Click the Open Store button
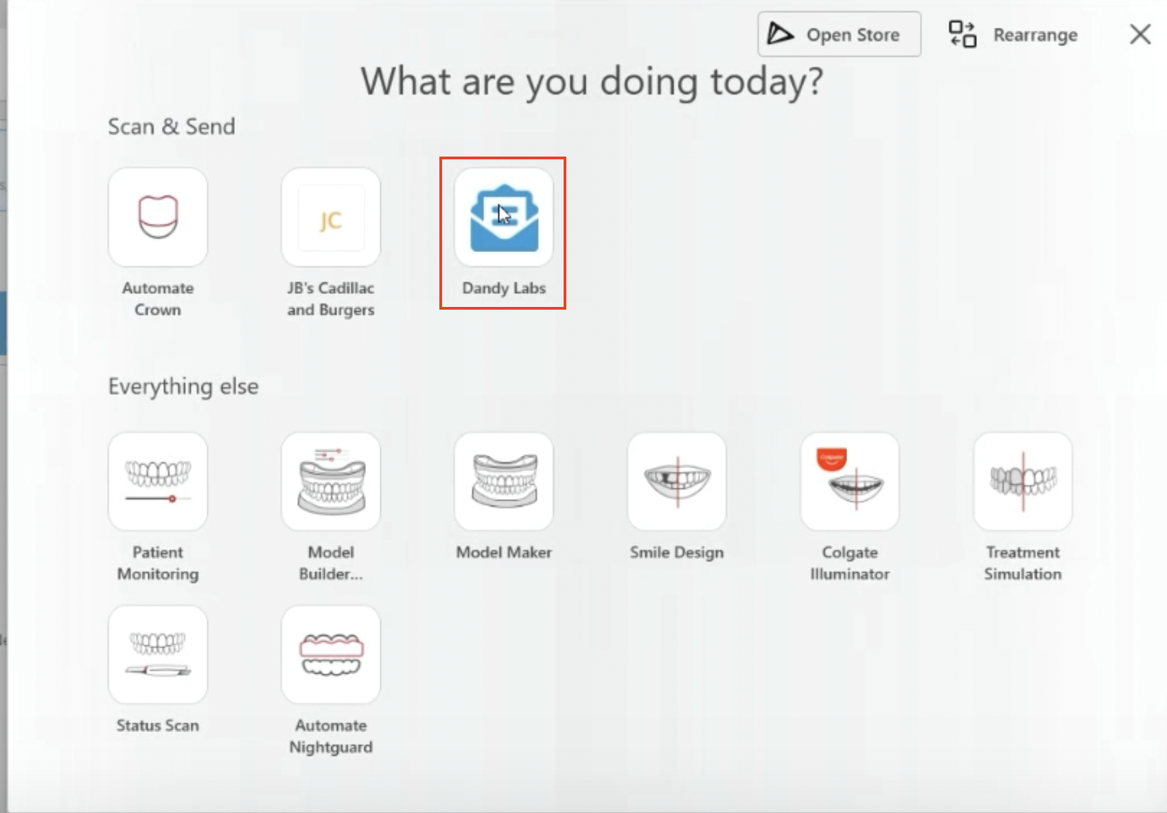Screen dimensions: 1167x813 pos(840,34)
